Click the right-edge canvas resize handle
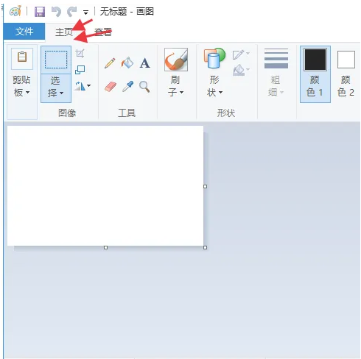The width and height of the screenshot is (361, 359). (x=206, y=186)
